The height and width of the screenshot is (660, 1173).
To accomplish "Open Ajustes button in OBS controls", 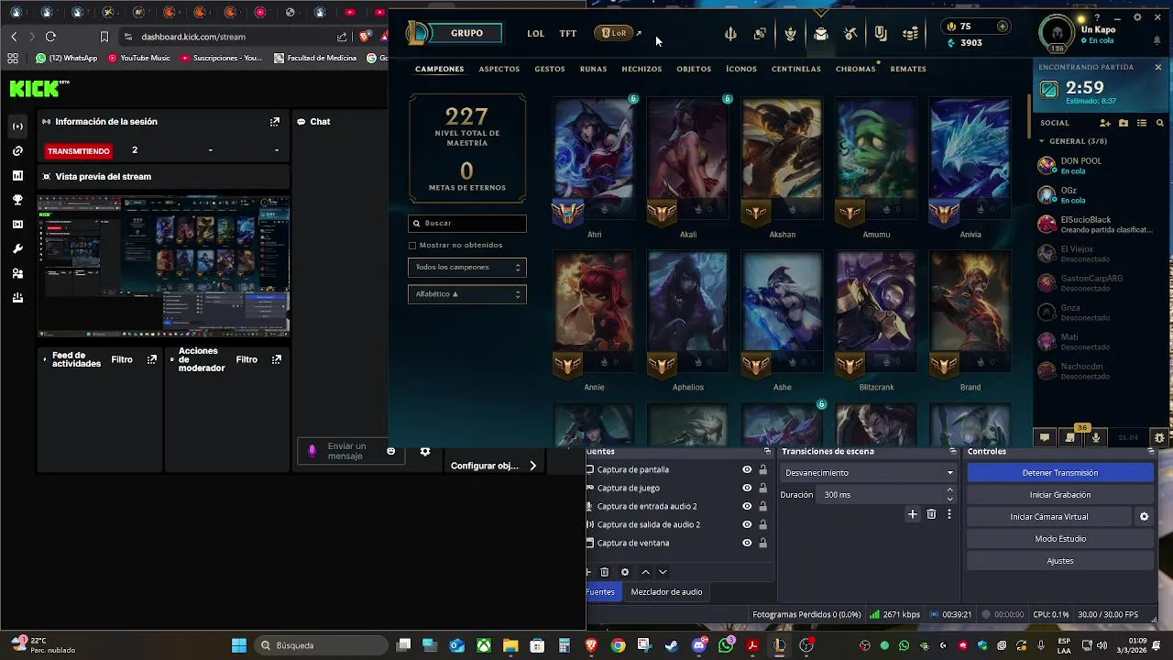I will (1060, 561).
